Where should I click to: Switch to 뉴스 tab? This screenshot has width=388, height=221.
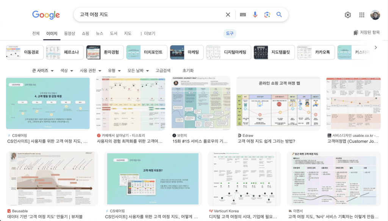100,33
